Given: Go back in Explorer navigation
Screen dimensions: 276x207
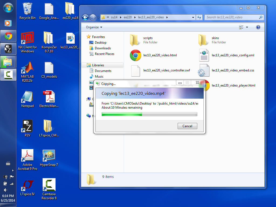Looking at the screenshot, I should pyautogui.click(x=85, y=17).
